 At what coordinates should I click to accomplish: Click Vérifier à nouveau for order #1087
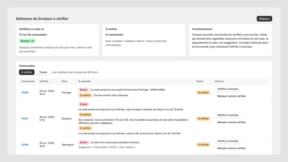pos(228,115)
